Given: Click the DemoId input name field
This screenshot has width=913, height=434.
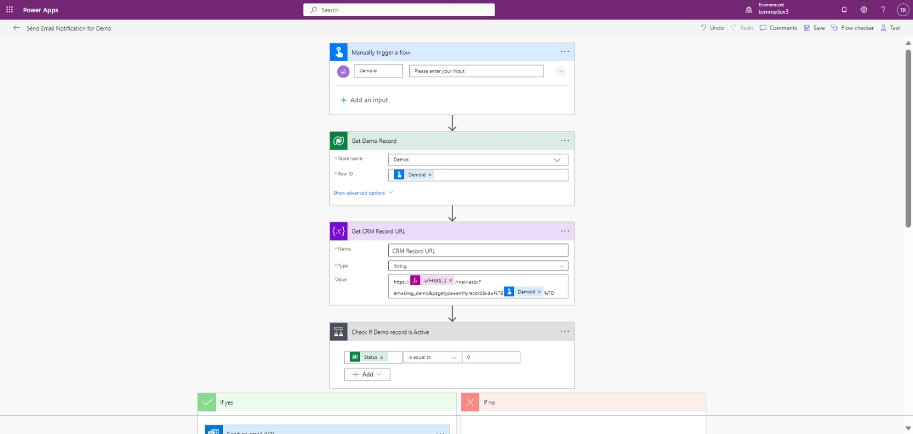Looking at the screenshot, I should (378, 71).
